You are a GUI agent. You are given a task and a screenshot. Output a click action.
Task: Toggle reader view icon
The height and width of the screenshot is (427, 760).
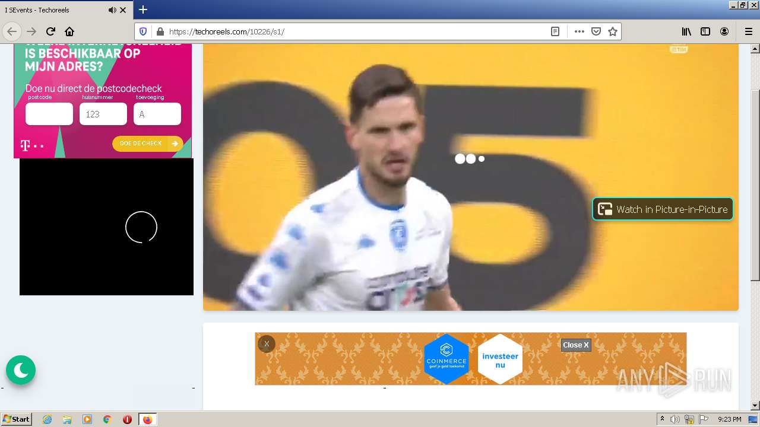[x=555, y=31]
